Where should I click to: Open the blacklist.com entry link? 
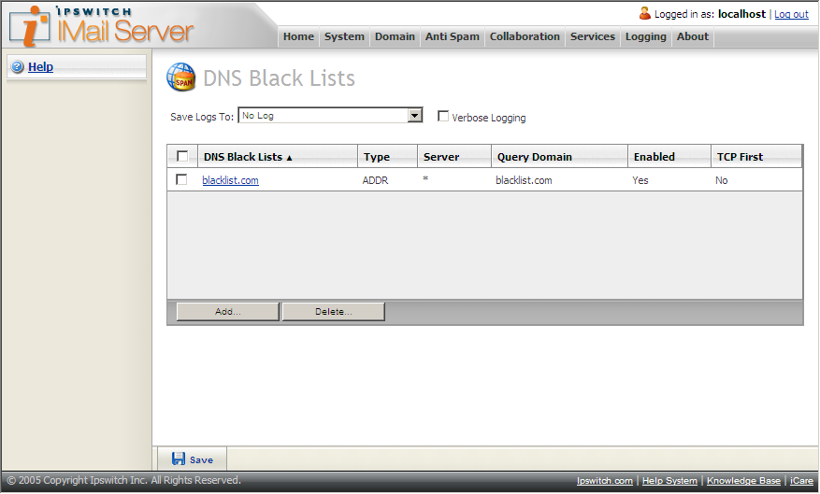click(x=230, y=180)
